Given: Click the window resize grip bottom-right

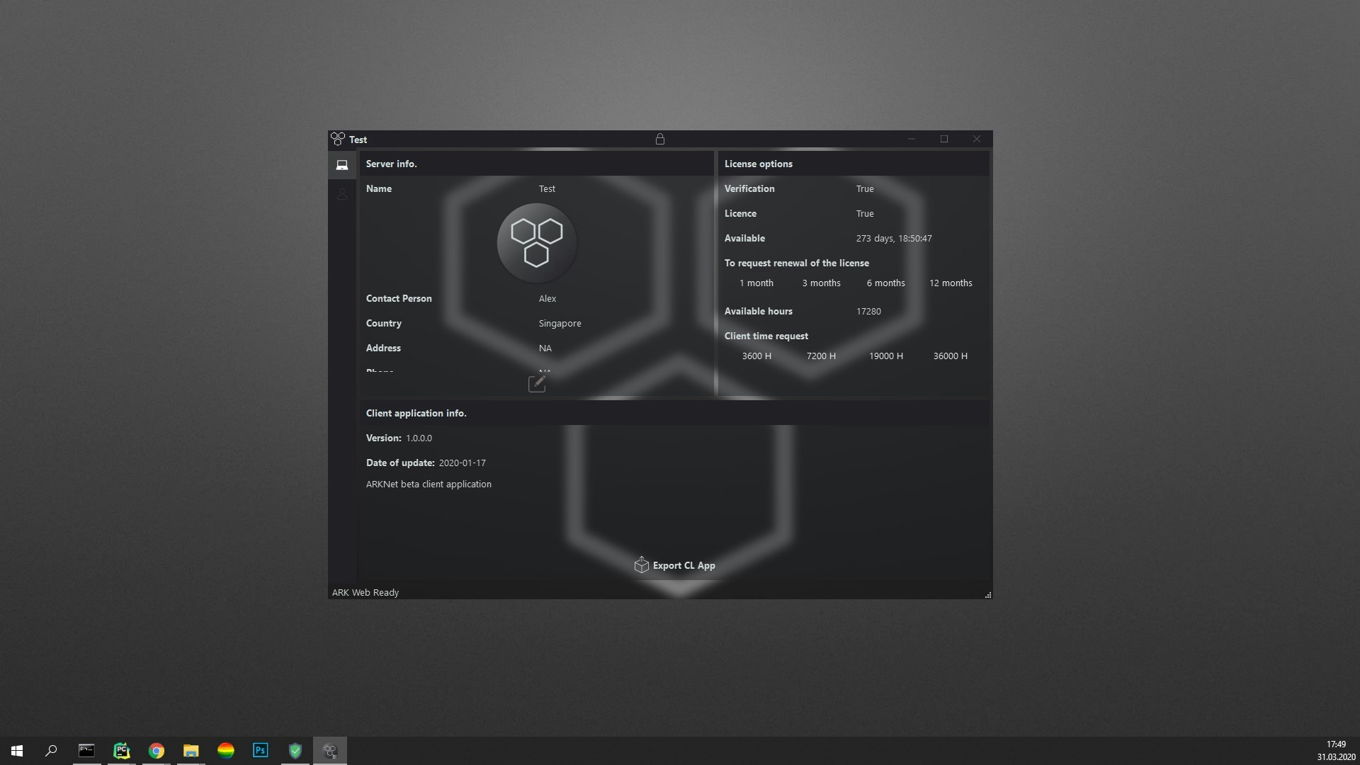Looking at the screenshot, I should point(988,595).
